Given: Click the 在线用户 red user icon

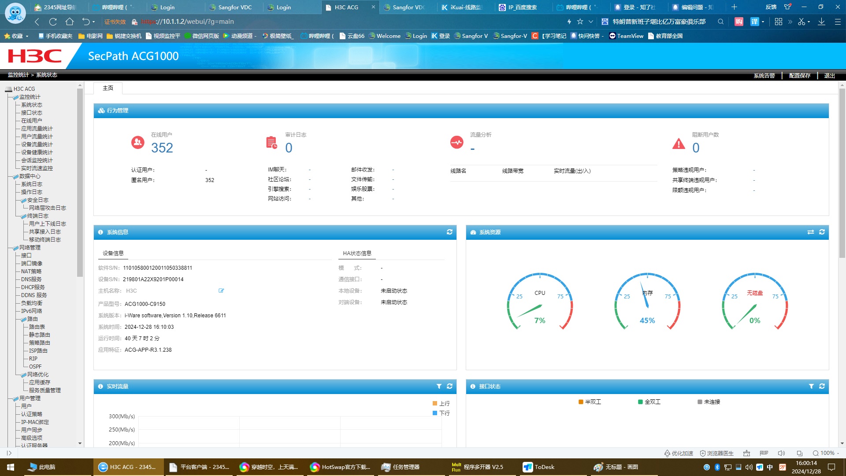Looking at the screenshot, I should pos(138,142).
